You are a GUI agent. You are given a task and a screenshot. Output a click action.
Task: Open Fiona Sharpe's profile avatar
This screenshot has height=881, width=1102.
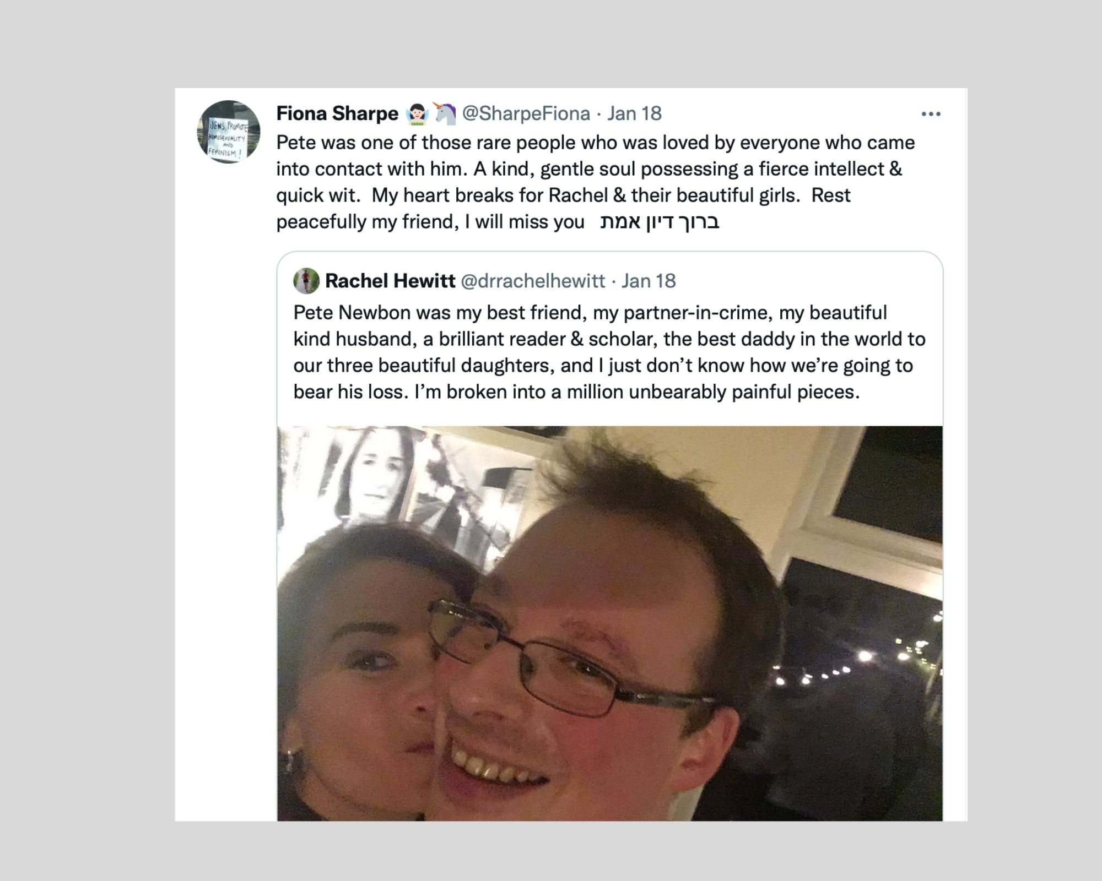pyautogui.click(x=228, y=132)
